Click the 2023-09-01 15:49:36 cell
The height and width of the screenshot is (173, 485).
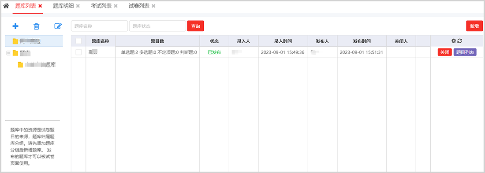[x=283, y=52]
